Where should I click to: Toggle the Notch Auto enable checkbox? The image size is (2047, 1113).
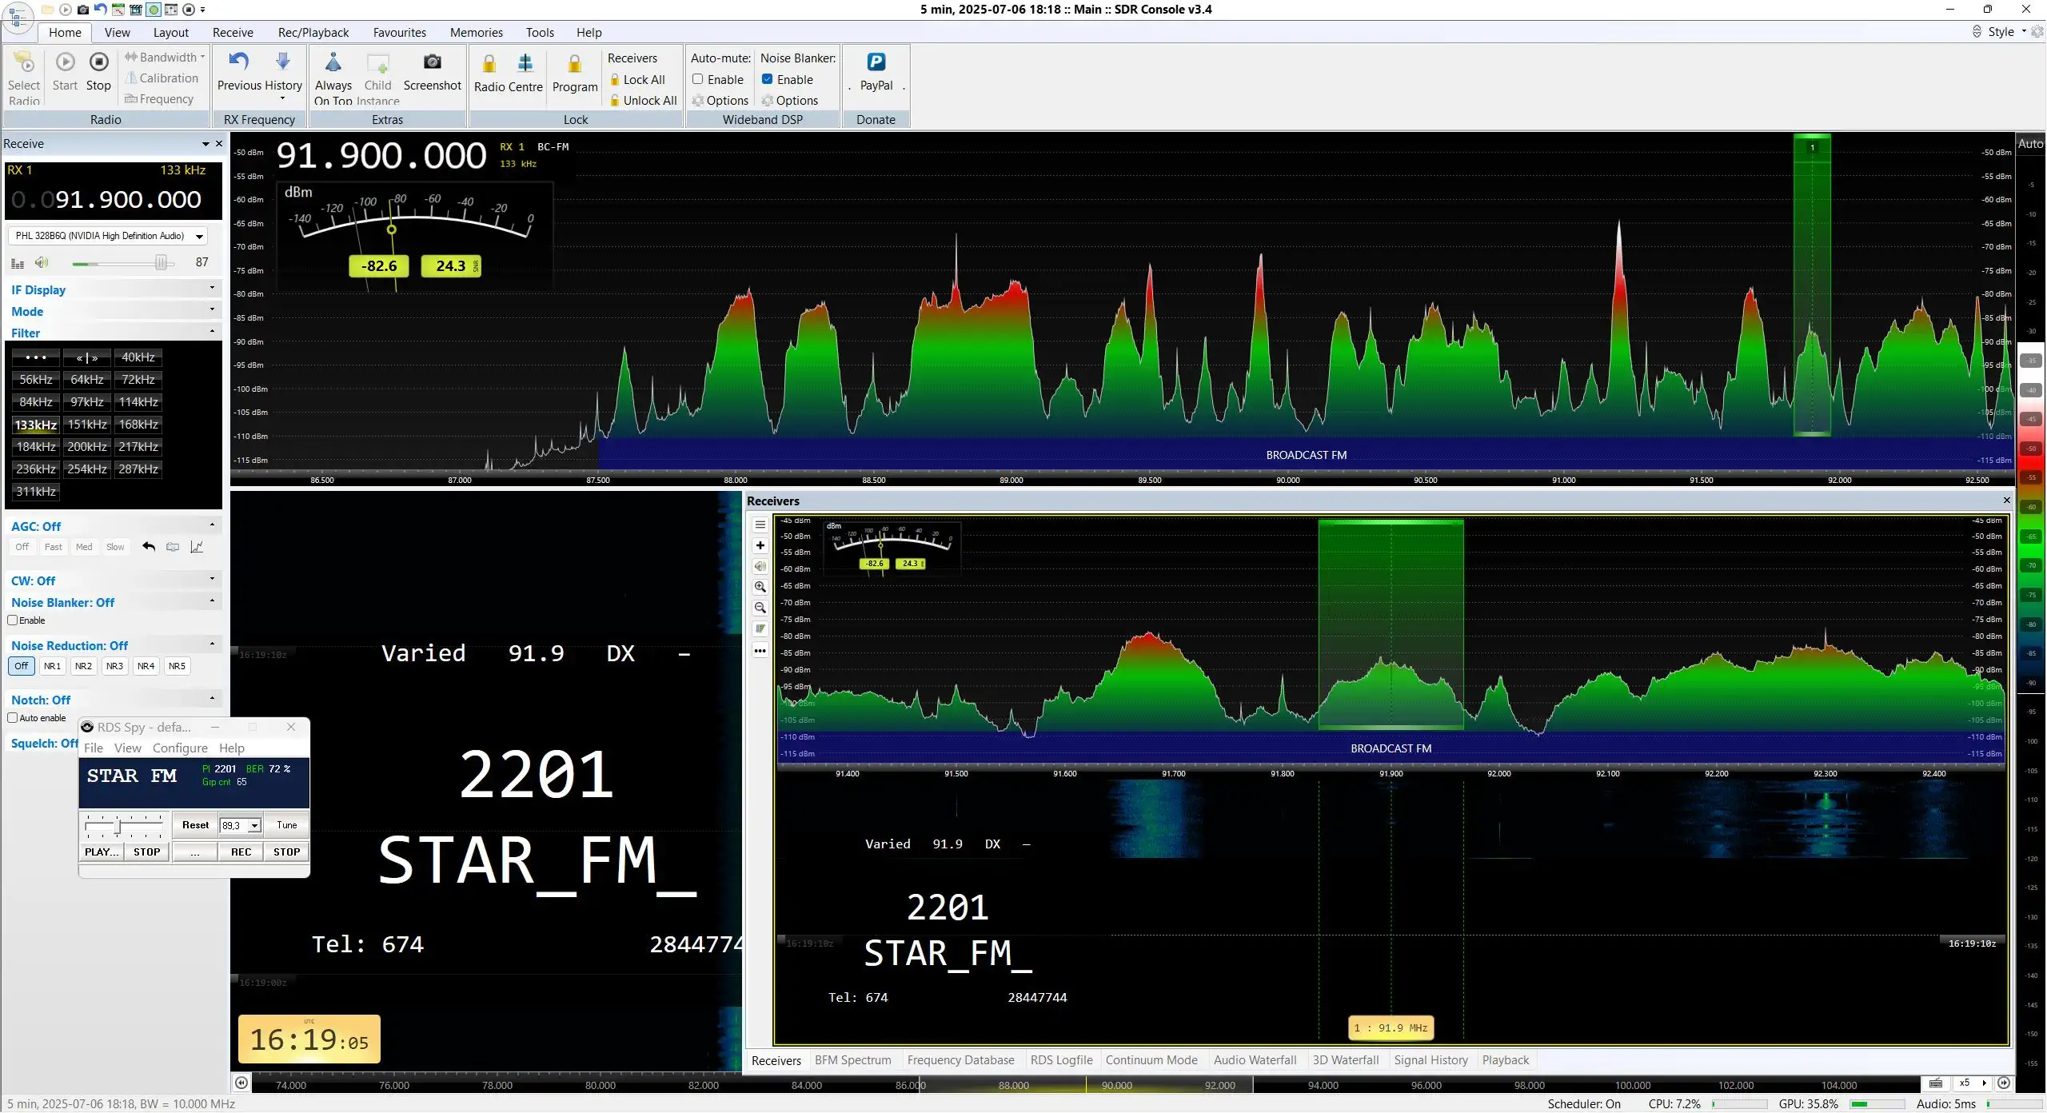tap(13, 718)
